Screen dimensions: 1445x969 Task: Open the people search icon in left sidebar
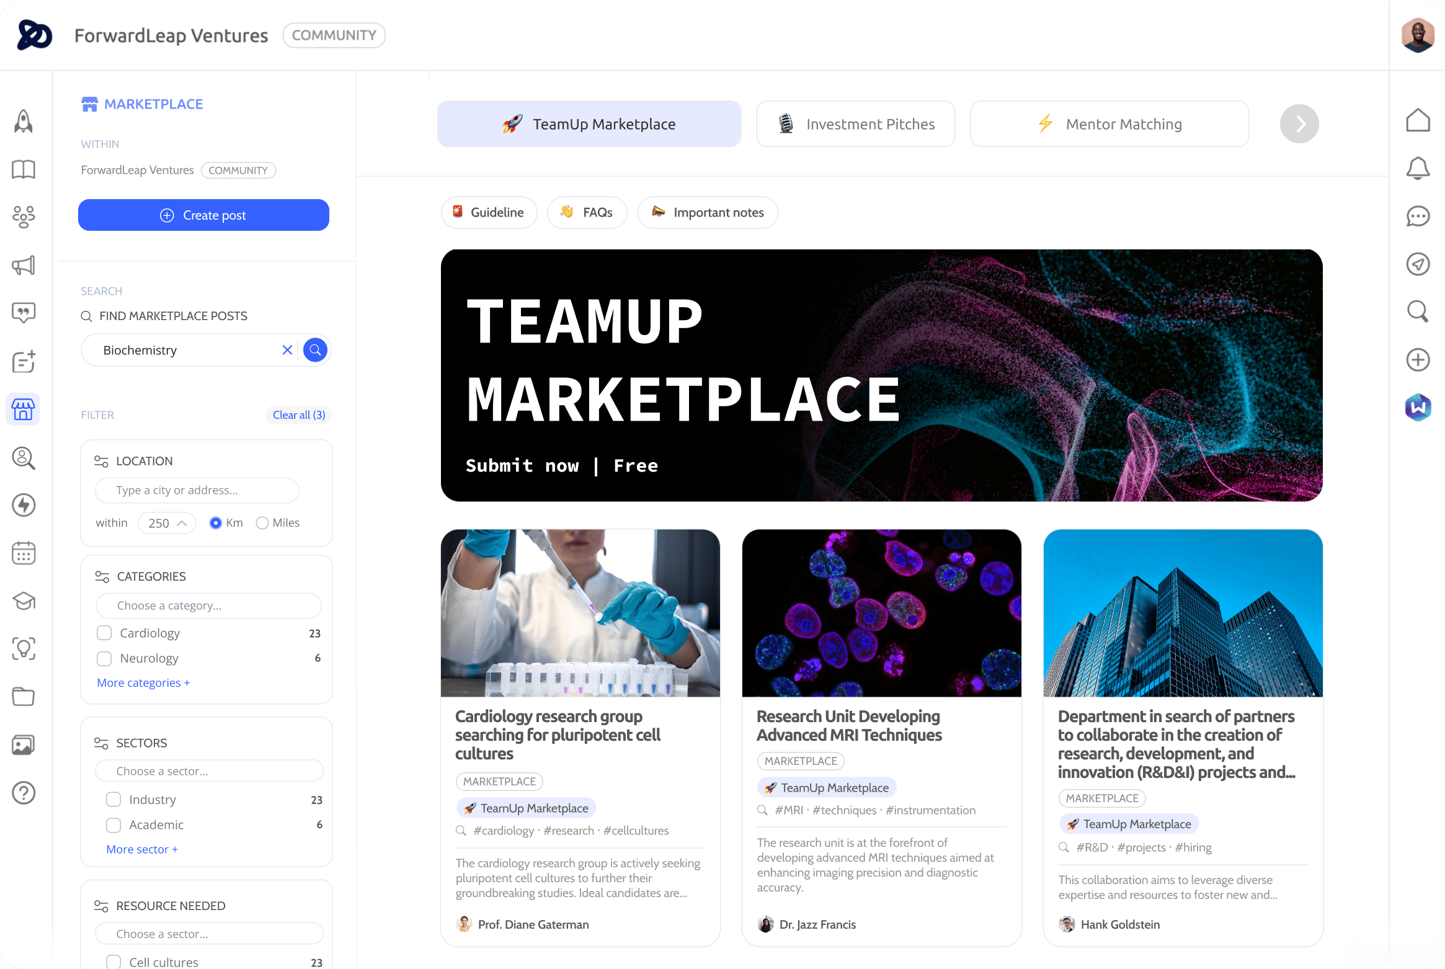coord(24,458)
